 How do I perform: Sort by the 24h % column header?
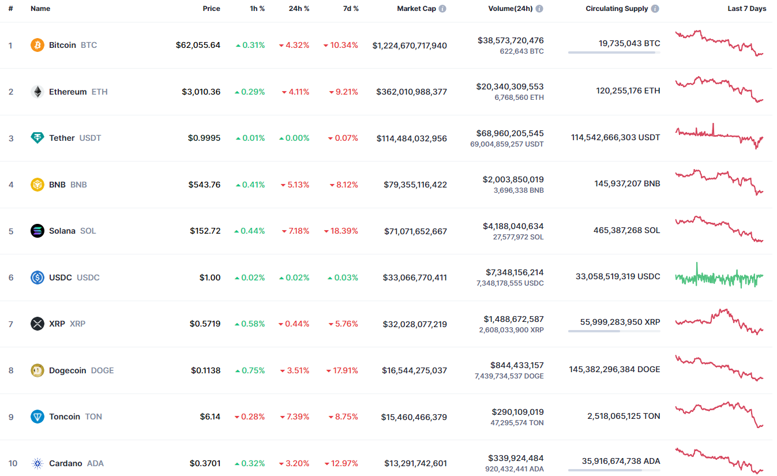click(299, 9)
